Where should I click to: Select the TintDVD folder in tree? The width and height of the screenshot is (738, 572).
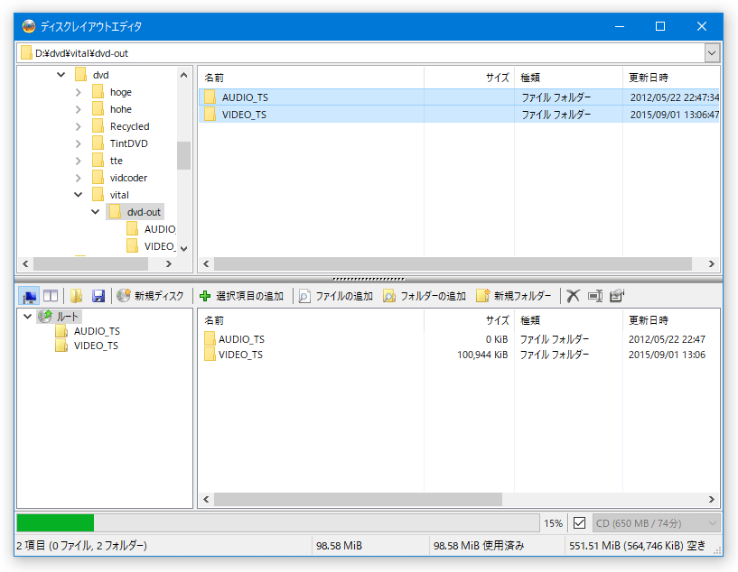tap(128, 143)
